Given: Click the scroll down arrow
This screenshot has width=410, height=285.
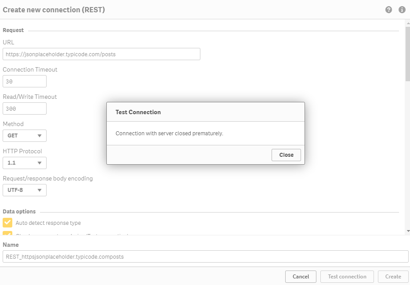Looking at the screenshot, I should pos(408,231).
